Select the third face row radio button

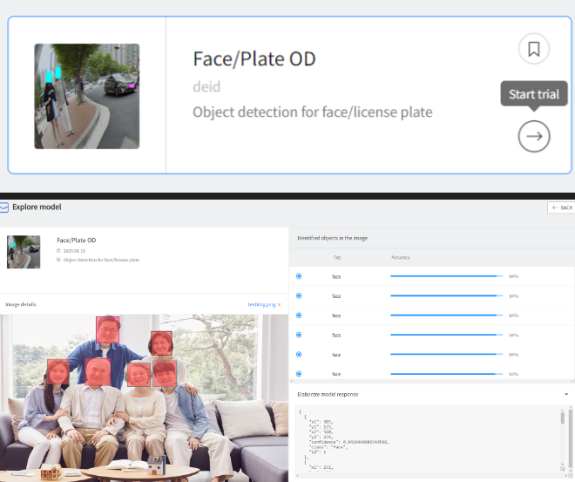click(299, 315)
